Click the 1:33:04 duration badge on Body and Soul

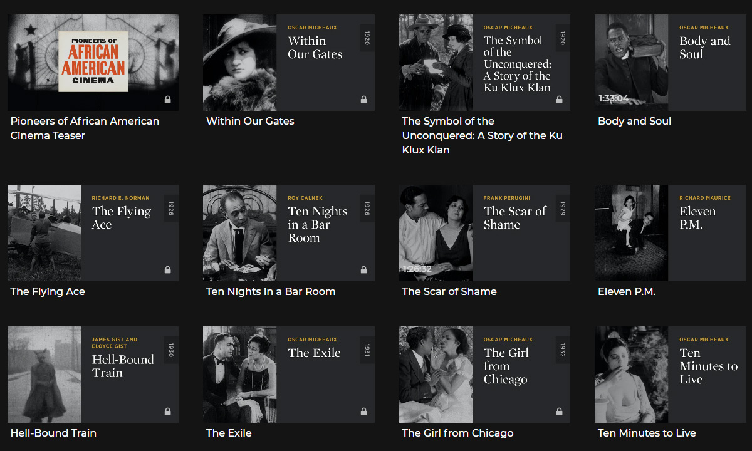[612, 98]
